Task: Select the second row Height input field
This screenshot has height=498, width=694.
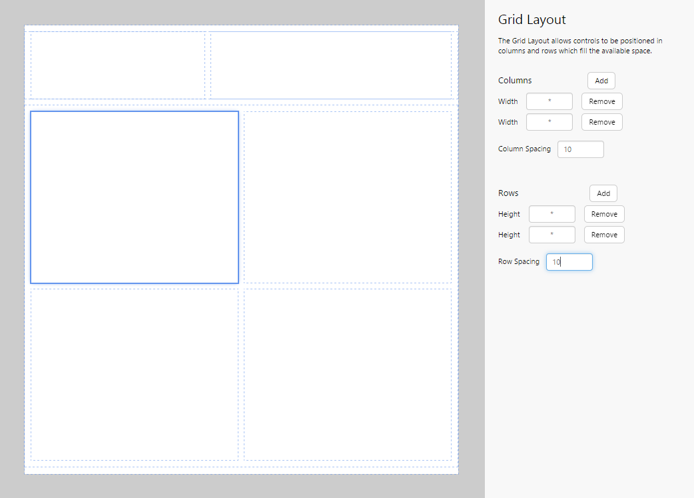Action: pos(551,234)
